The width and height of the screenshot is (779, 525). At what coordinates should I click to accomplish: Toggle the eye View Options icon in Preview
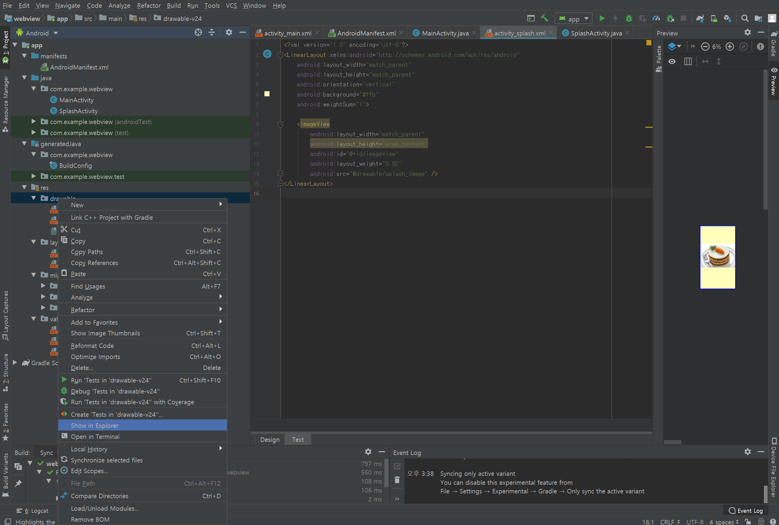click(x=672, y=62)
